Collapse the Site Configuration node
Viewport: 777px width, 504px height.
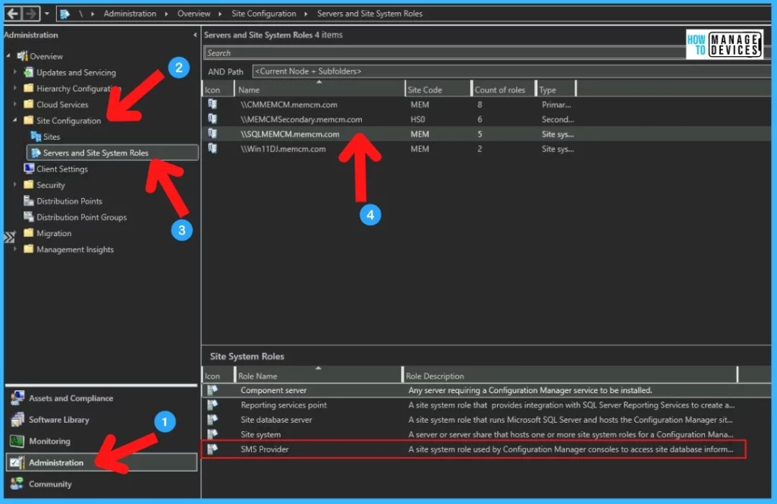[15, 120]
